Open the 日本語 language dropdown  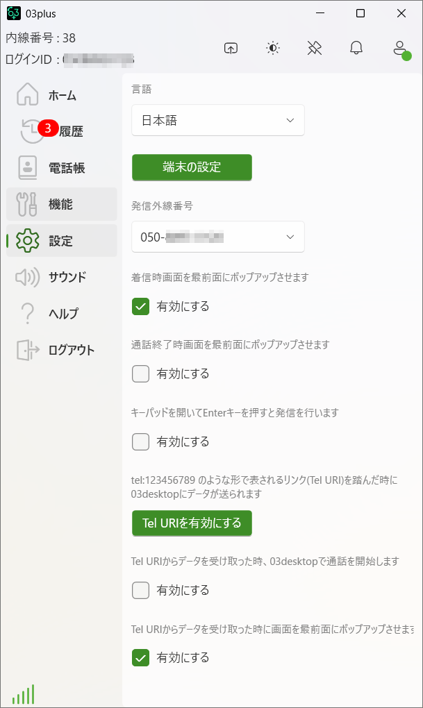218,120
